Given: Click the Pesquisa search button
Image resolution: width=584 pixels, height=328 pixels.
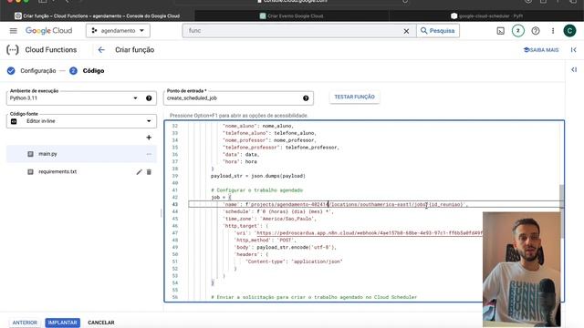Looking at the screenshot, I should (438, 31).
